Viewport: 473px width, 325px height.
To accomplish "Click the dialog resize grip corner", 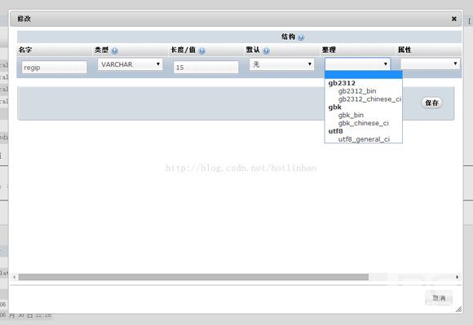I will [x=458, y=309].
